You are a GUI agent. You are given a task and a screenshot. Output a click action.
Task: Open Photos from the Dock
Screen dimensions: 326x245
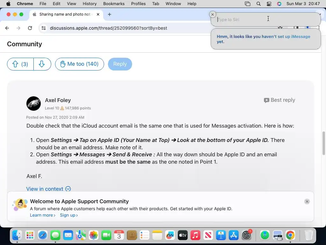pos(94,235)
